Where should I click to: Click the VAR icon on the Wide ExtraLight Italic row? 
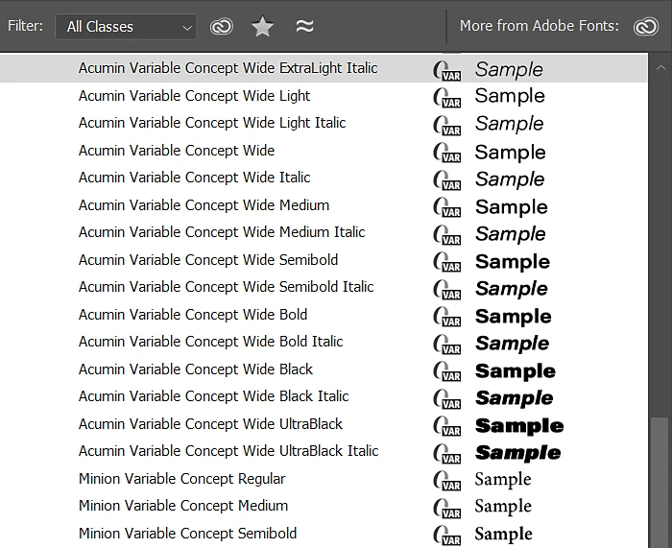446,71
